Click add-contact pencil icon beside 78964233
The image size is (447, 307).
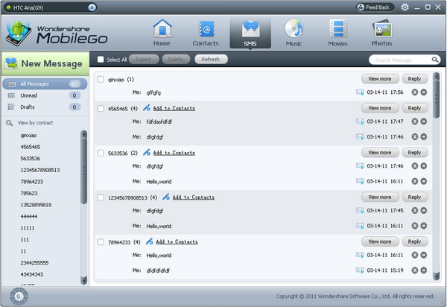point(150,241)
